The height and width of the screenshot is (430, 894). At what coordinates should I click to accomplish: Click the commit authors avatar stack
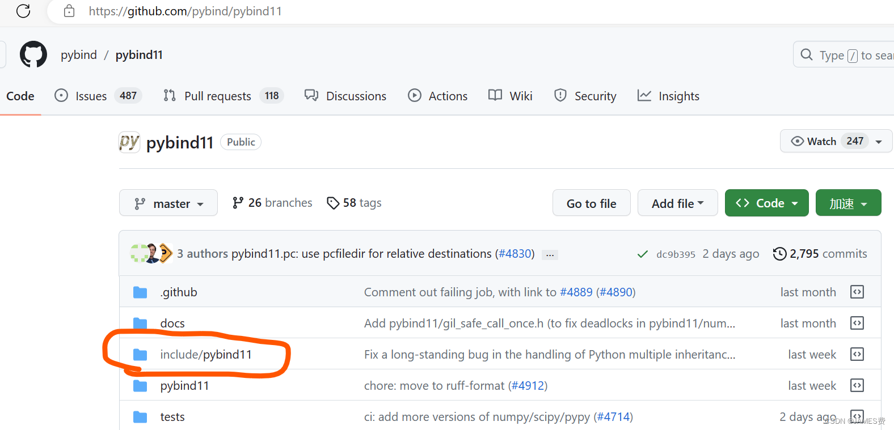[x=151, y=253]
